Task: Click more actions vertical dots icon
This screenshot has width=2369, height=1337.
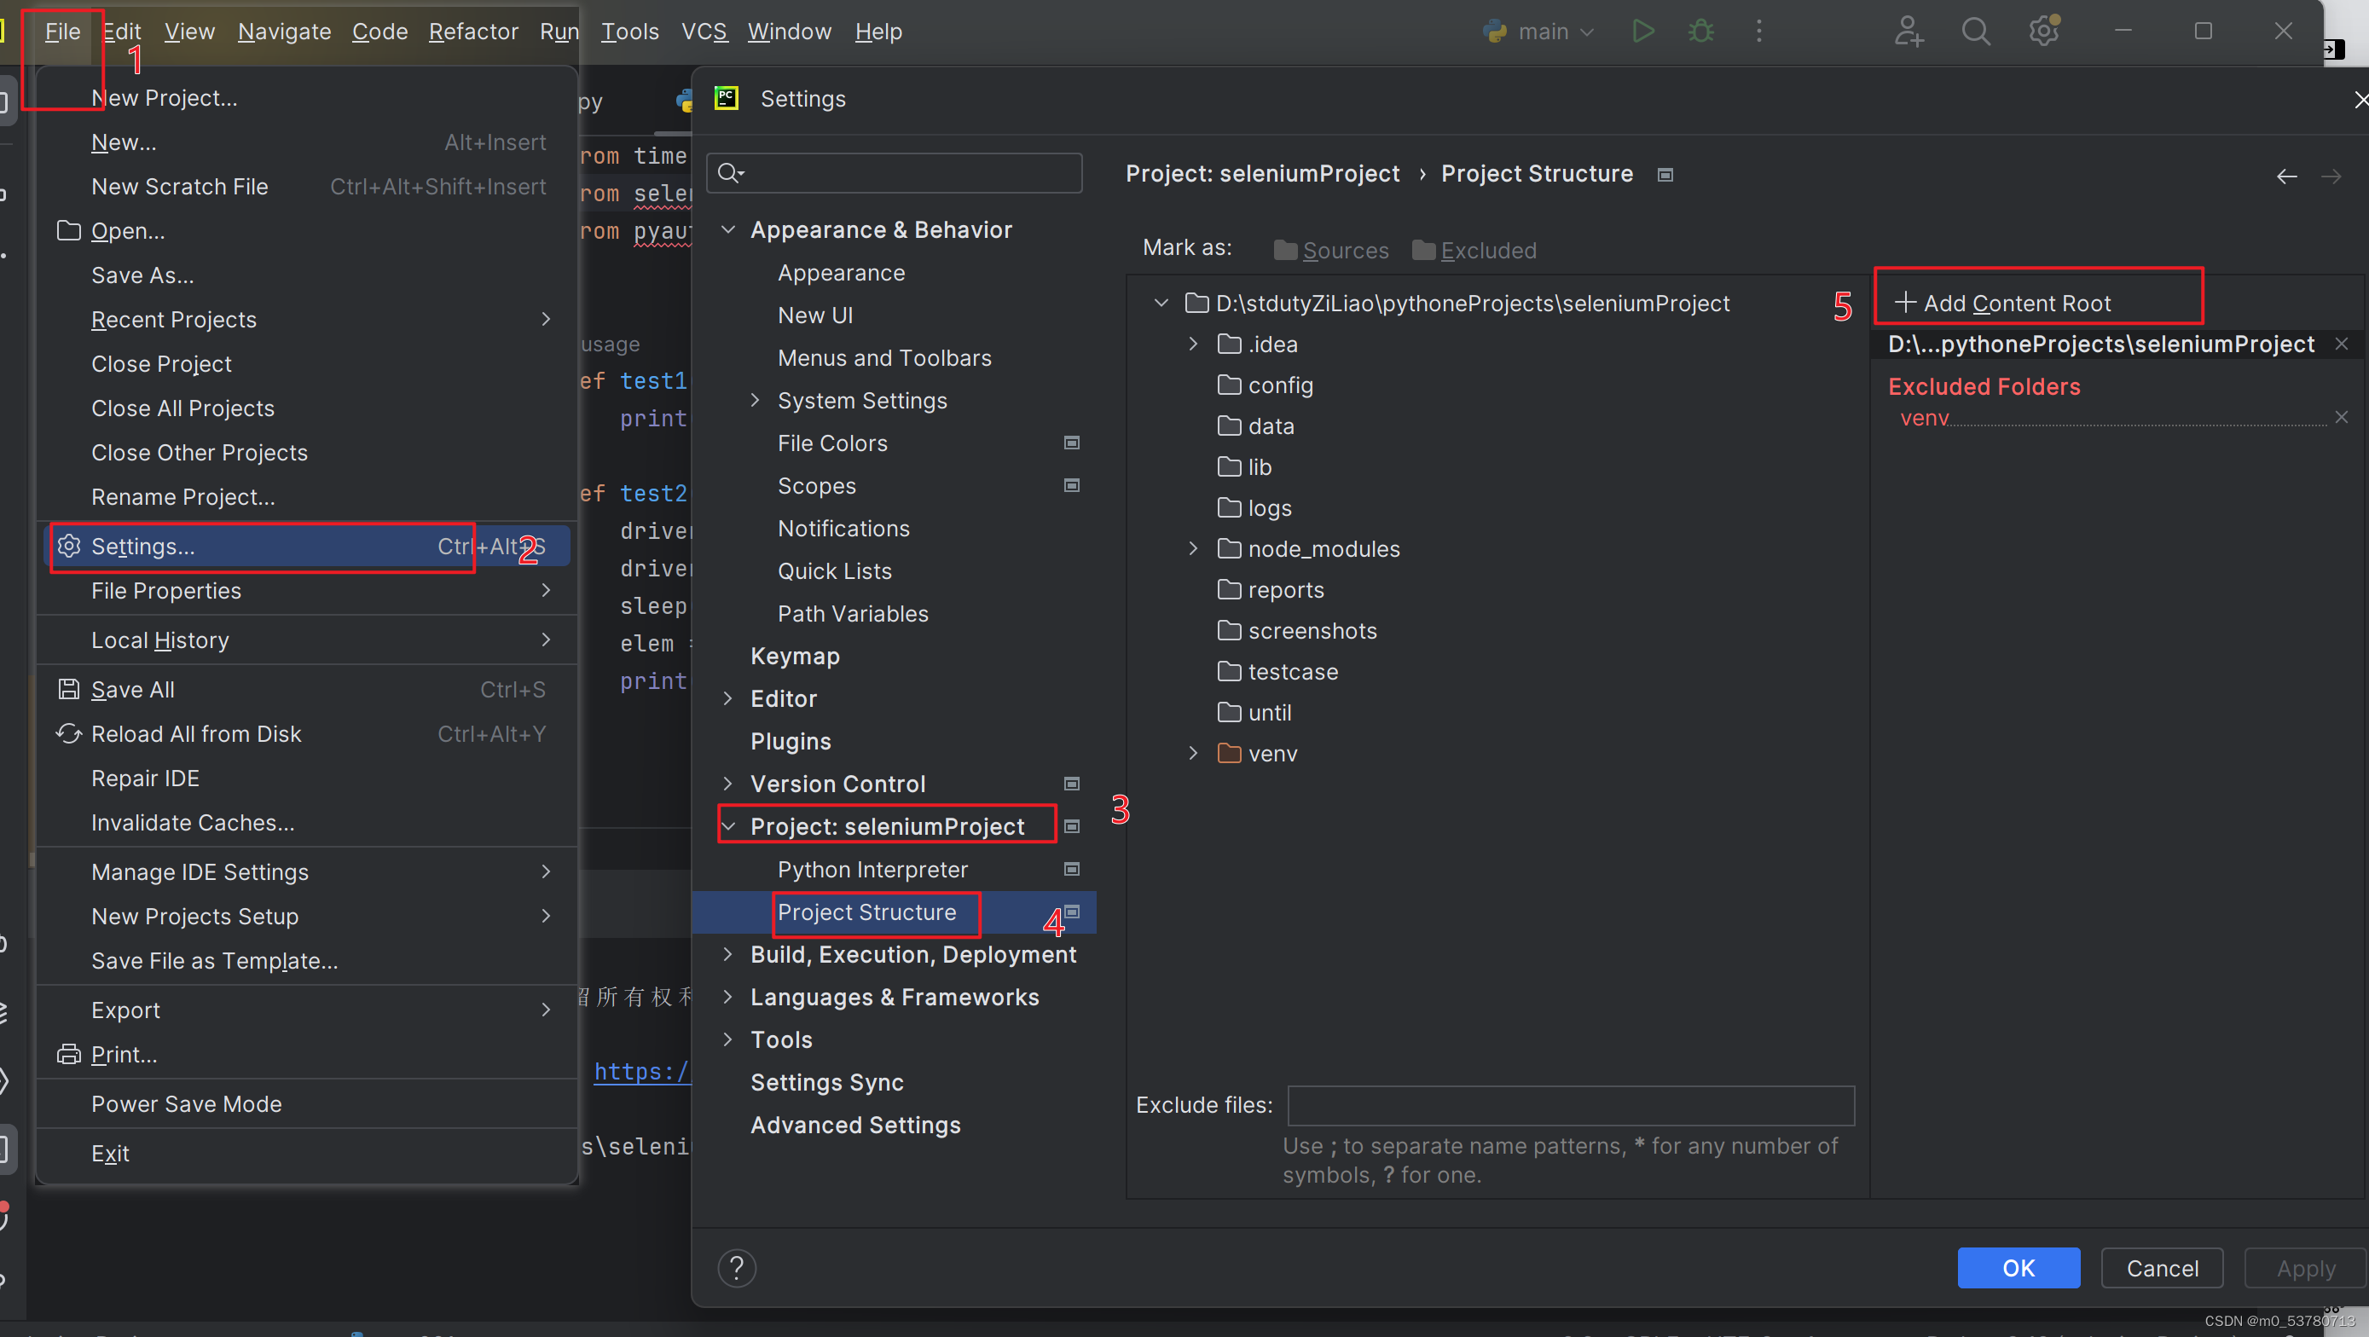Action: click(x=1758, y=32)
